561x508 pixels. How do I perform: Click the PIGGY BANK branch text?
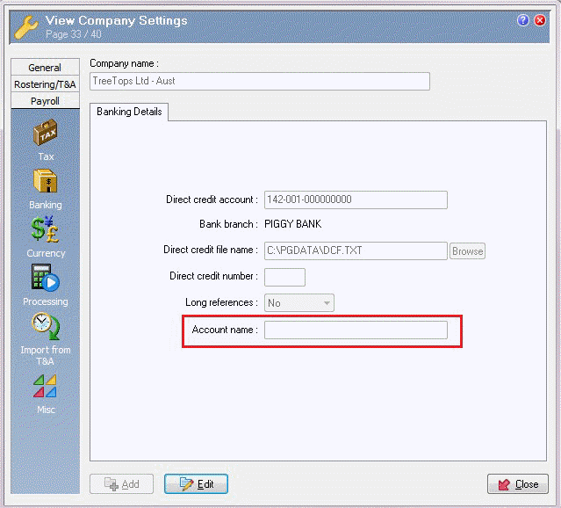pyautogui.click(x=292, y=224)
